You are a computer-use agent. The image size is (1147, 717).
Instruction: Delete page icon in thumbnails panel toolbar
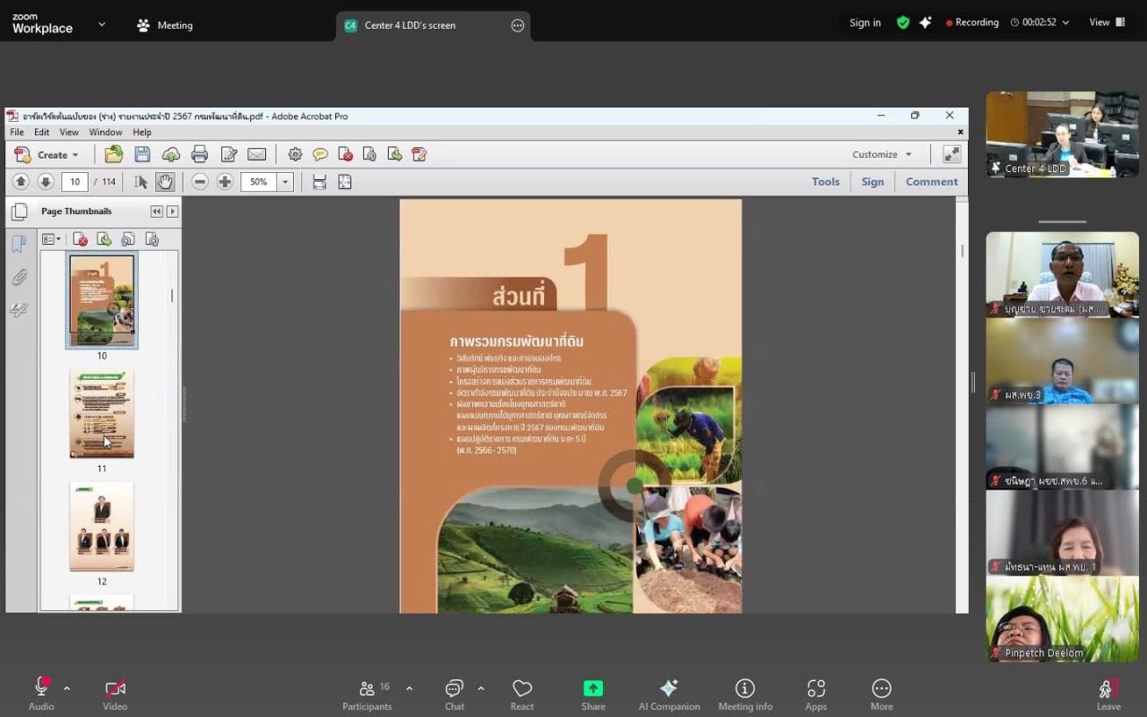81,239
